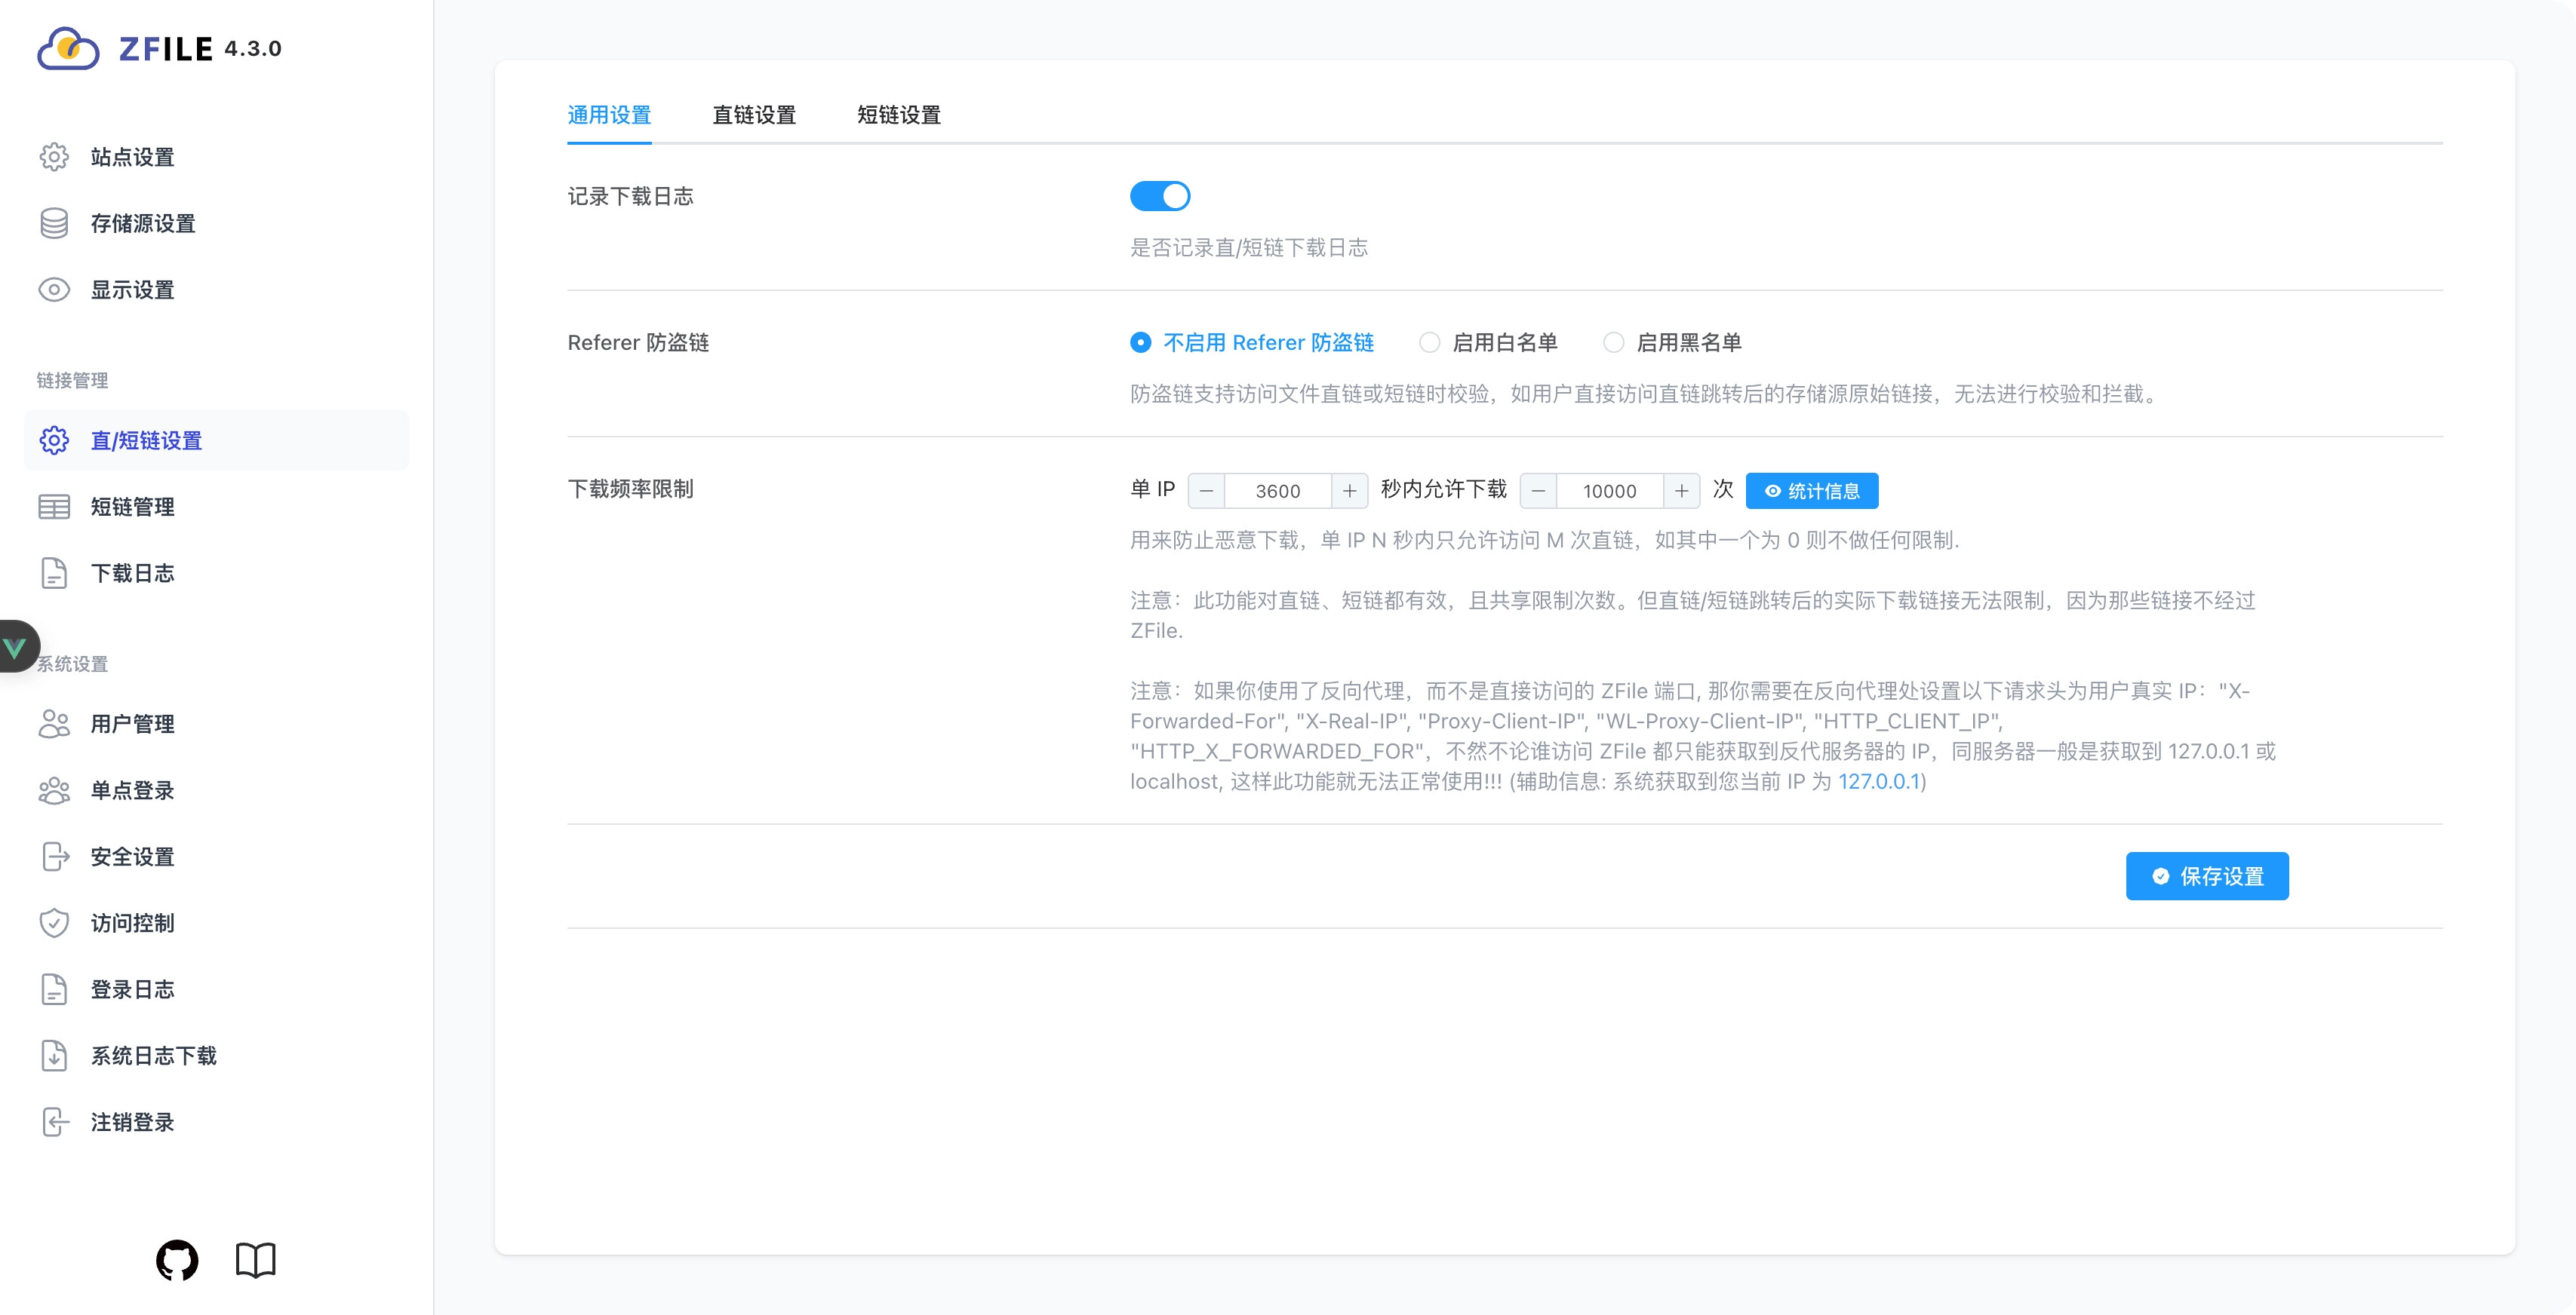This screenshot has width=2576, height=1315.
Task: Decrease the 10000 download count
Action: coord(1539,491)
